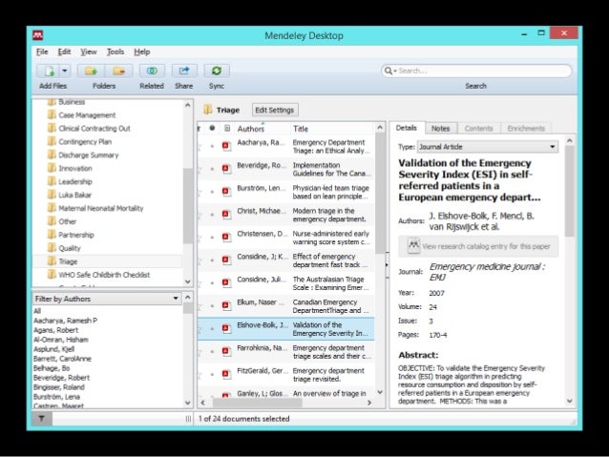Open the Add Files dropdown arrow
The height and width of the screenshot is (457, 609).
tap(64, 71)
